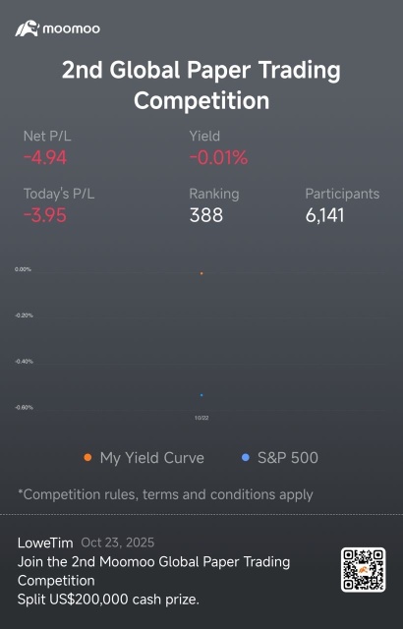The image size is (403, 629).
Task: Open the competition rules terms notice
Action: [165, 494]
